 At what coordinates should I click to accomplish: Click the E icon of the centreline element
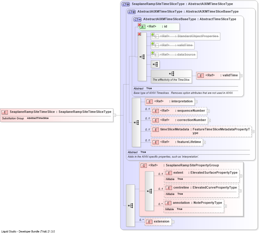click(169, 188)
